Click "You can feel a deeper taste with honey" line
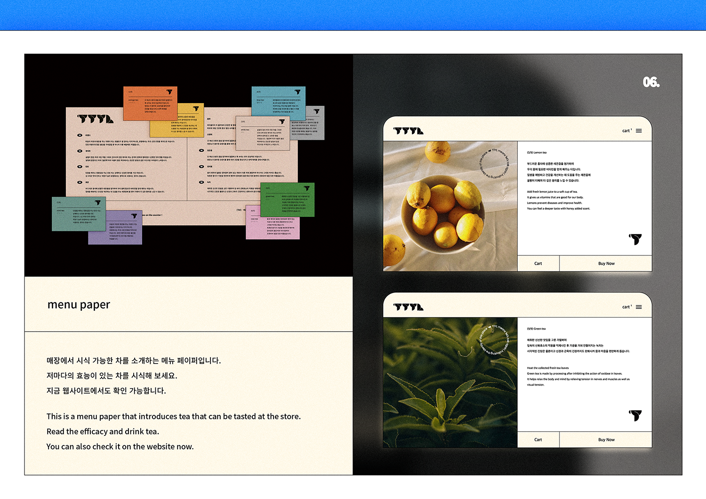Screen dimensions: 706x499 click(x=558, y=209)
